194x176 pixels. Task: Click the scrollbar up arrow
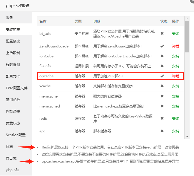[187, 19]
